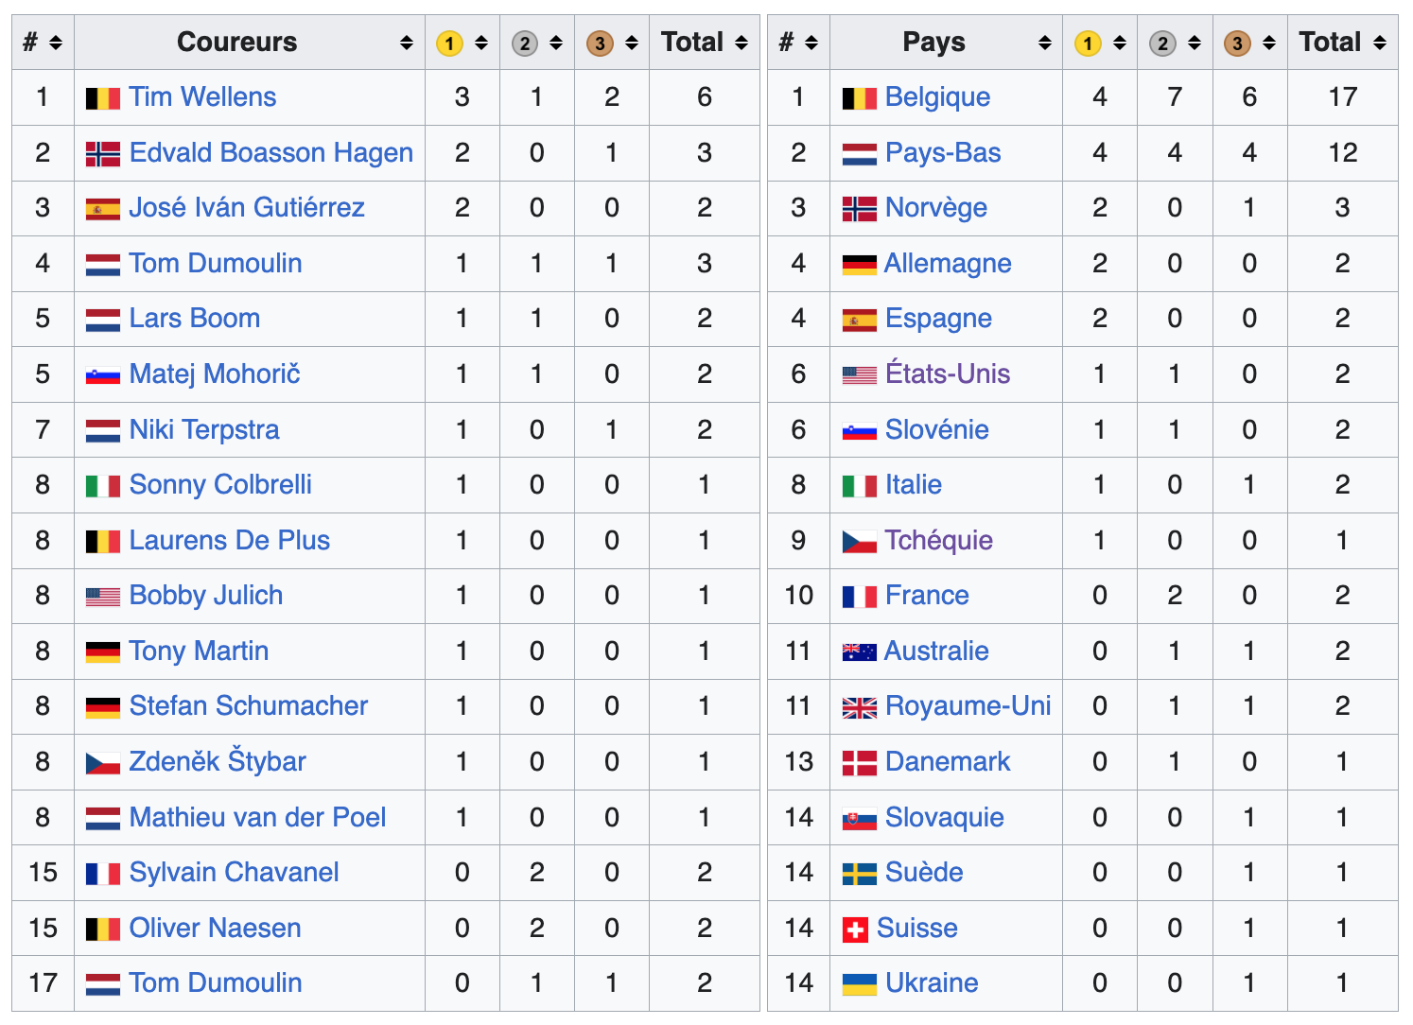Sort by Total in the Pays table

(x=1380, y=43)
